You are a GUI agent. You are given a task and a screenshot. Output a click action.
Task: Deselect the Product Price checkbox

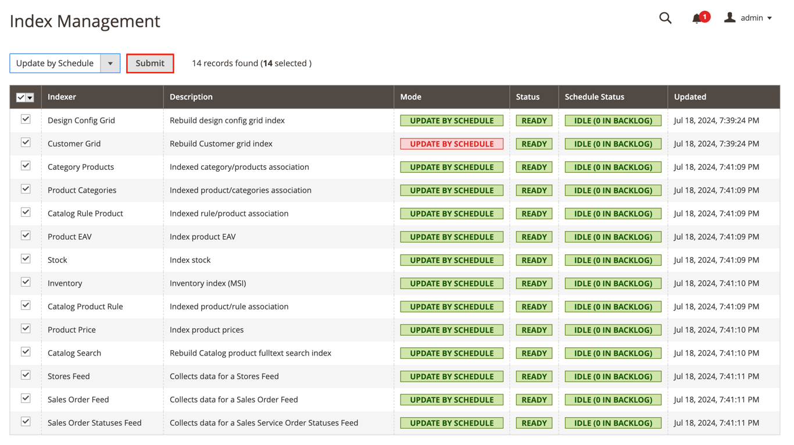(26, 328)
